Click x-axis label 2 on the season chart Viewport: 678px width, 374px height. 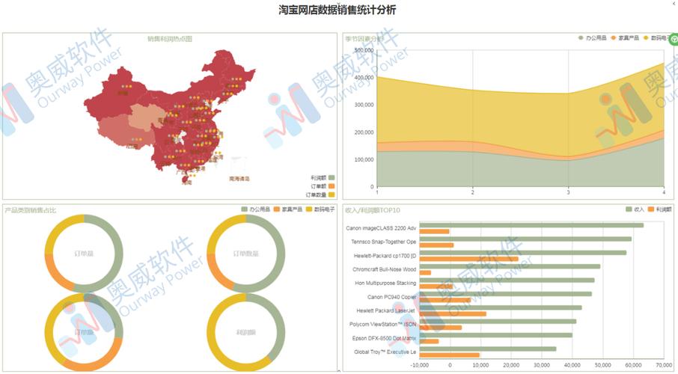click(x=473, y=192)
